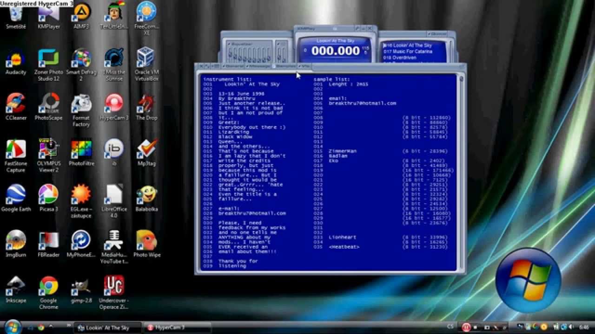This screenshot has width=595, height=334.
Task: Launch Google Earth from the desktop
Action: click(16, 199)
